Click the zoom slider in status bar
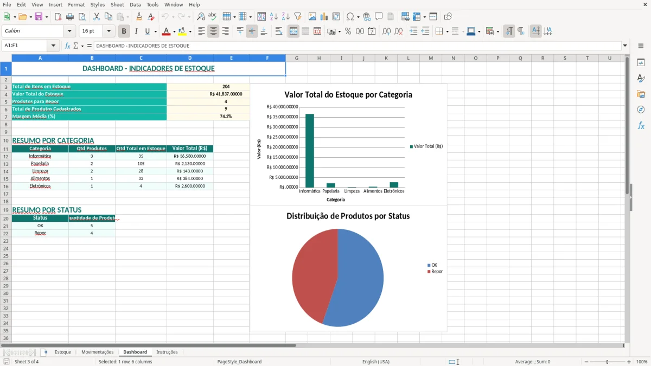 click(607, 362)
